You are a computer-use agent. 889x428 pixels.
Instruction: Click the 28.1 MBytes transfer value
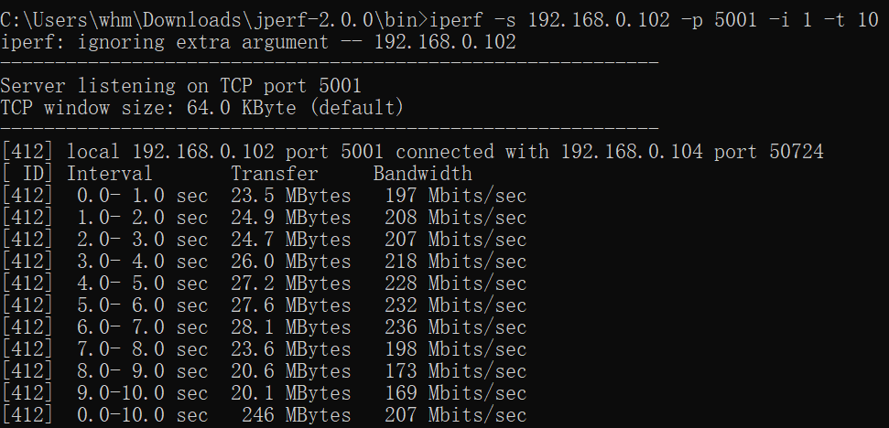pyautogui.click(x=291, y=327)
